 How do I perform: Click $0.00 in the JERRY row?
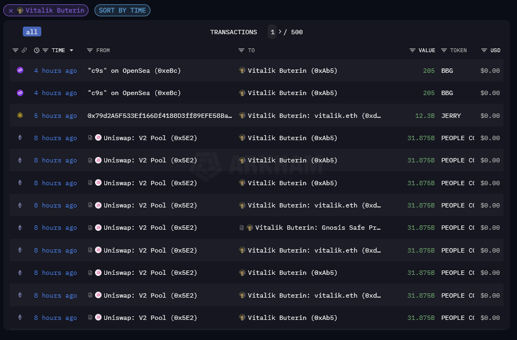(490, 116)
